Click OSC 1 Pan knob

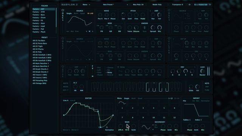pos(153,15)
